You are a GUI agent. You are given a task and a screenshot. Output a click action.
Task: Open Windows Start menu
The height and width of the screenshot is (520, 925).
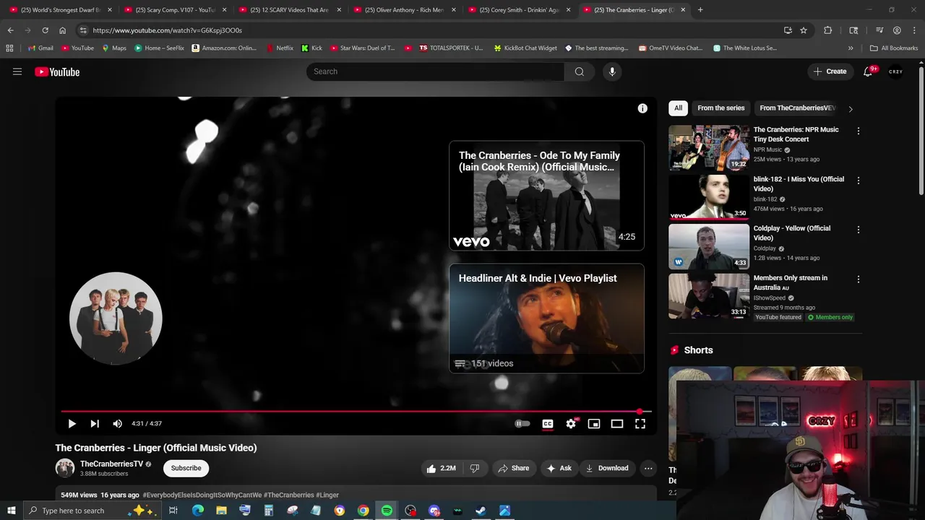pos(11,511)
